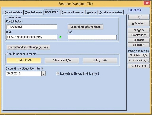Open the Weitere tab

91,12
